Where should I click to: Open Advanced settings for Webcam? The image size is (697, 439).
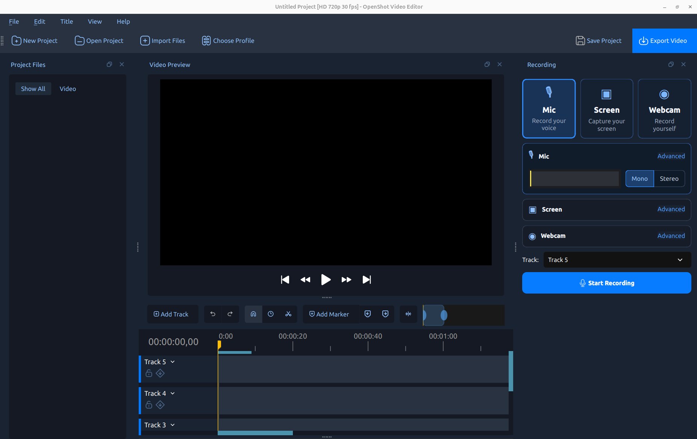tap(671, 236)
